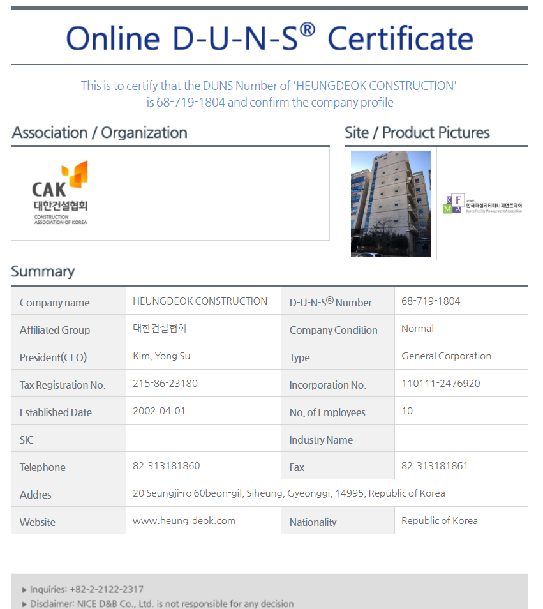Select the Republic of Korea nationality value
This screenshot has height=609, width=543.
pyautogui.click(x=440, y=521)
